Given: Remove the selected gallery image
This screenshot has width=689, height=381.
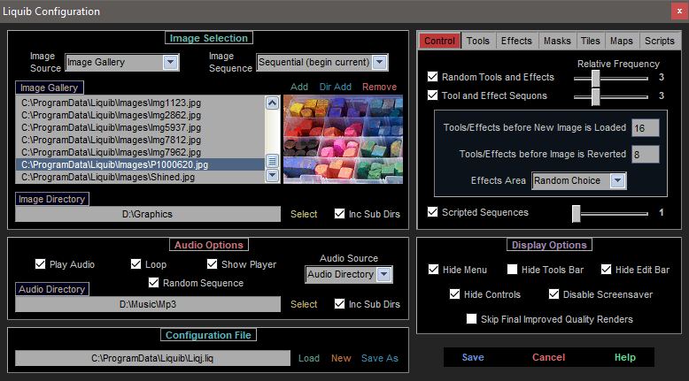Looking at the screenshot, I should click(x=379, y=87).
